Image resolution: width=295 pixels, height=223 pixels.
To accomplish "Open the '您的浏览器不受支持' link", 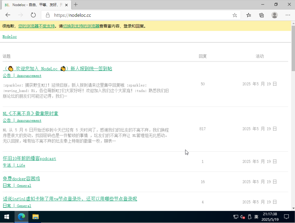I will [x=36, y=26].
